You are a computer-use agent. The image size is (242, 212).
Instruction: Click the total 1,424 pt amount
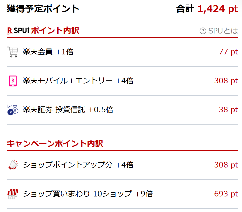click(217, 9)
